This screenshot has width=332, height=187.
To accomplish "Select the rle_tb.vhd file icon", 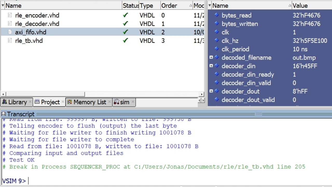I will click(x=10, y=41).
